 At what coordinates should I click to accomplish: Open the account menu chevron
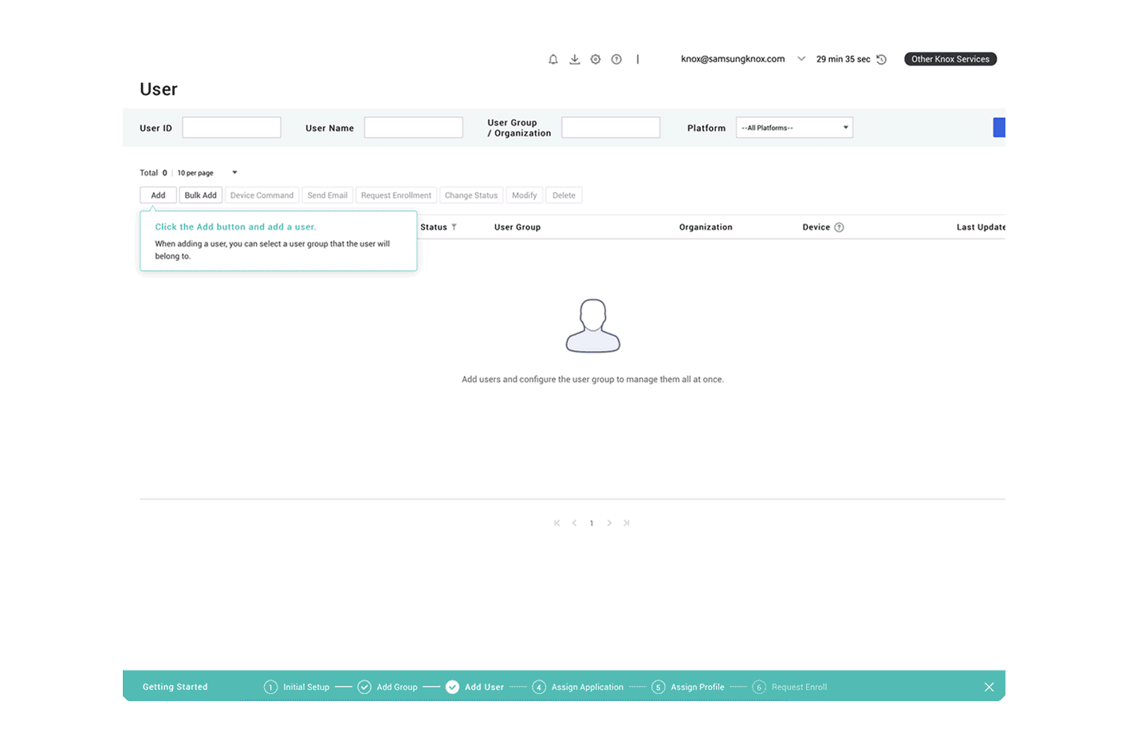[801, 59]
